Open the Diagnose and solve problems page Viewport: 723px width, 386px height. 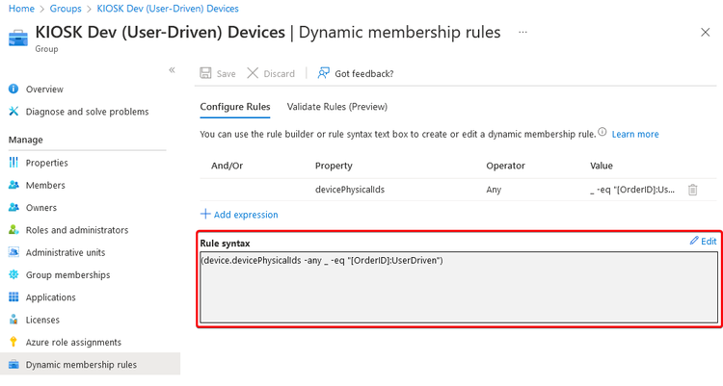(87, 112)
